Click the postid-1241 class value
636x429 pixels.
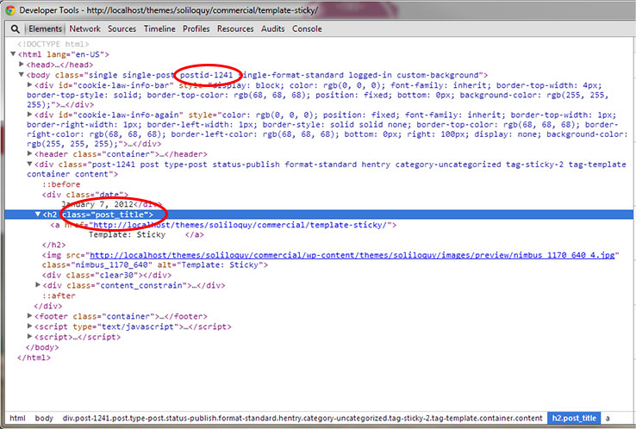(207, 75)
